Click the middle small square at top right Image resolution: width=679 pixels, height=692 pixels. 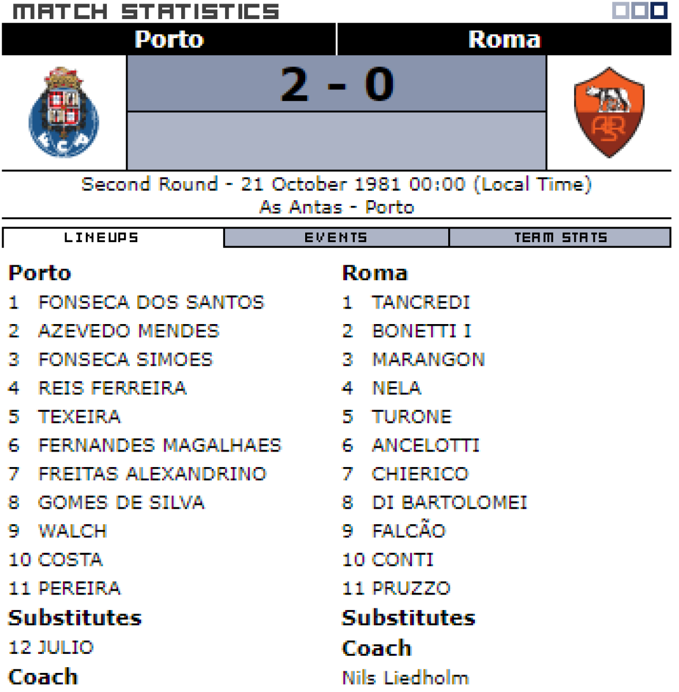pos(640,10)
